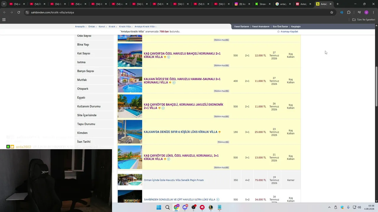Play video for KAŞ ÇAVDIR'DA villa listing

(x=169, y=57)
